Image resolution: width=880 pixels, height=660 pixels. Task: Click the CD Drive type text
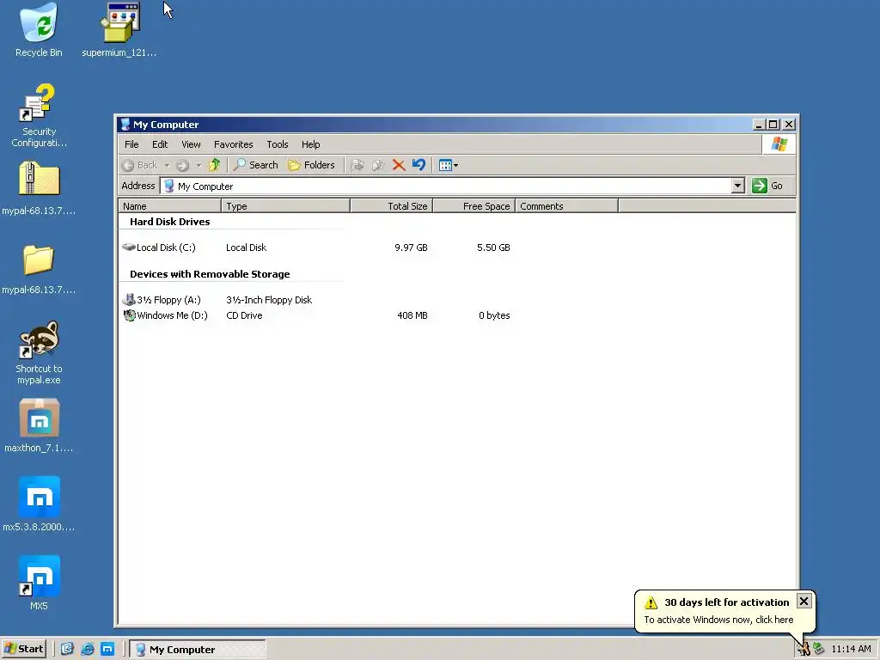pyautogui.click(x=244, y=315)
